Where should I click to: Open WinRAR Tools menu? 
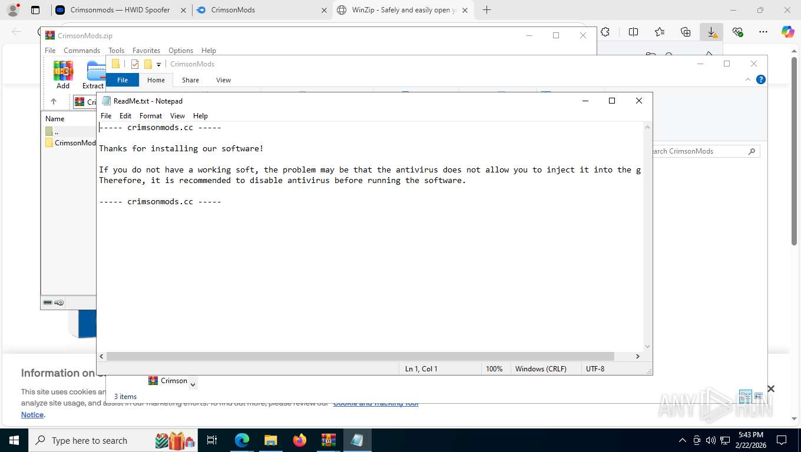116,51
